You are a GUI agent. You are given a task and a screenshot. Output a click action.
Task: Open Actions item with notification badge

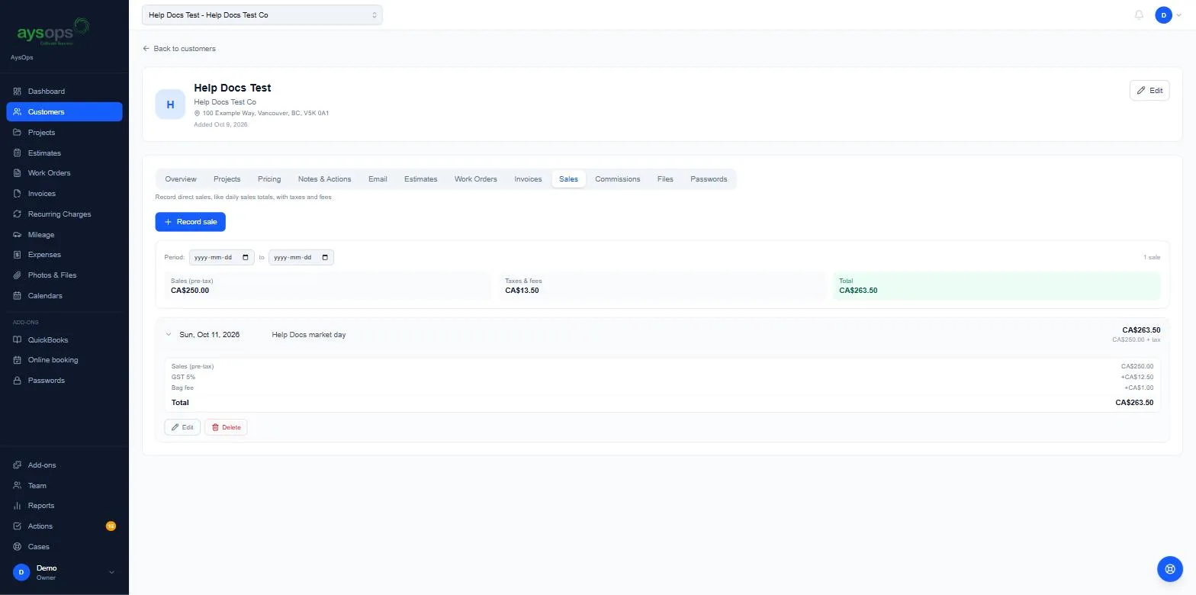[x=64, y=526]
